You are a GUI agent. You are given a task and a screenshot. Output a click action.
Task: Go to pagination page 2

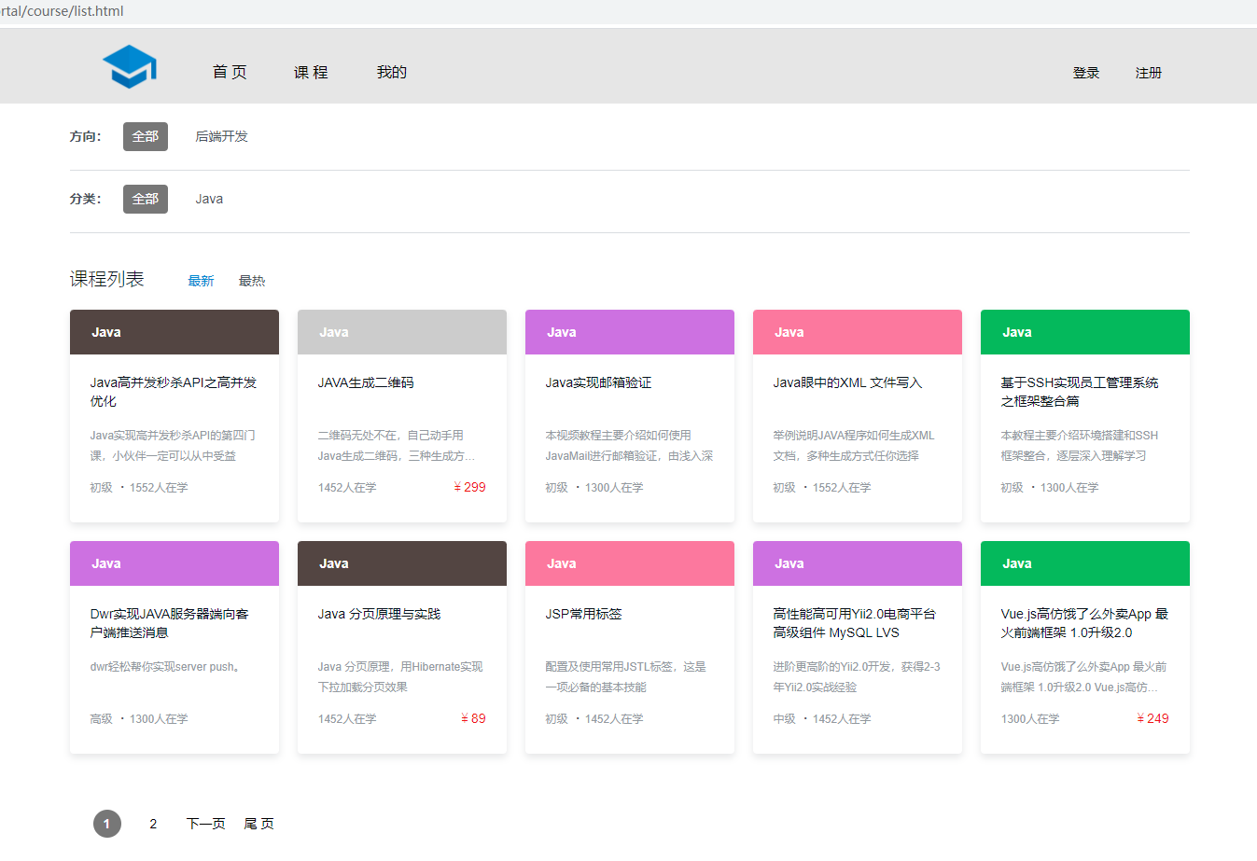[x=153, y=824]
